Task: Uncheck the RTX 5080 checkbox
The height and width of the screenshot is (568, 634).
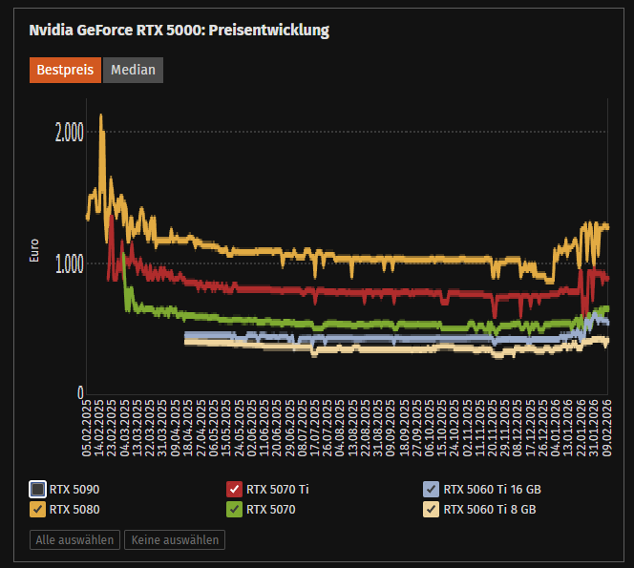Action: pos(37,510)
